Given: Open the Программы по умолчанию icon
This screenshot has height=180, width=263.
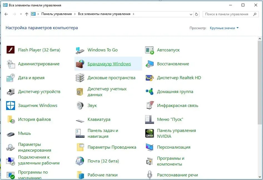Looking at the screenshot, I should [11, 175].
